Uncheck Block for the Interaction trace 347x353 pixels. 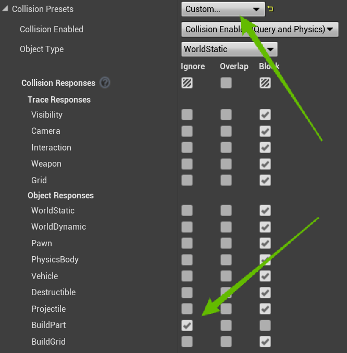point(265,148)
